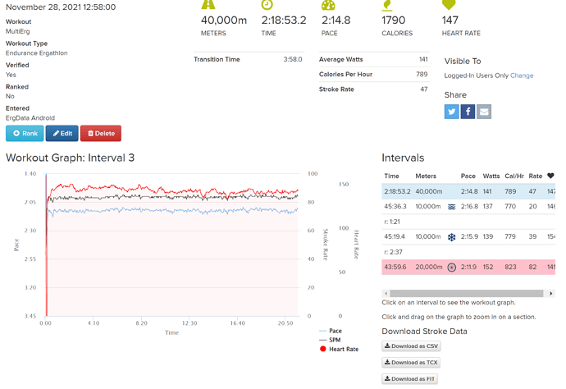Viewport: 566px width, 389px height.
Task: Click the heart icon column header
Action: (x=550, y=176)
